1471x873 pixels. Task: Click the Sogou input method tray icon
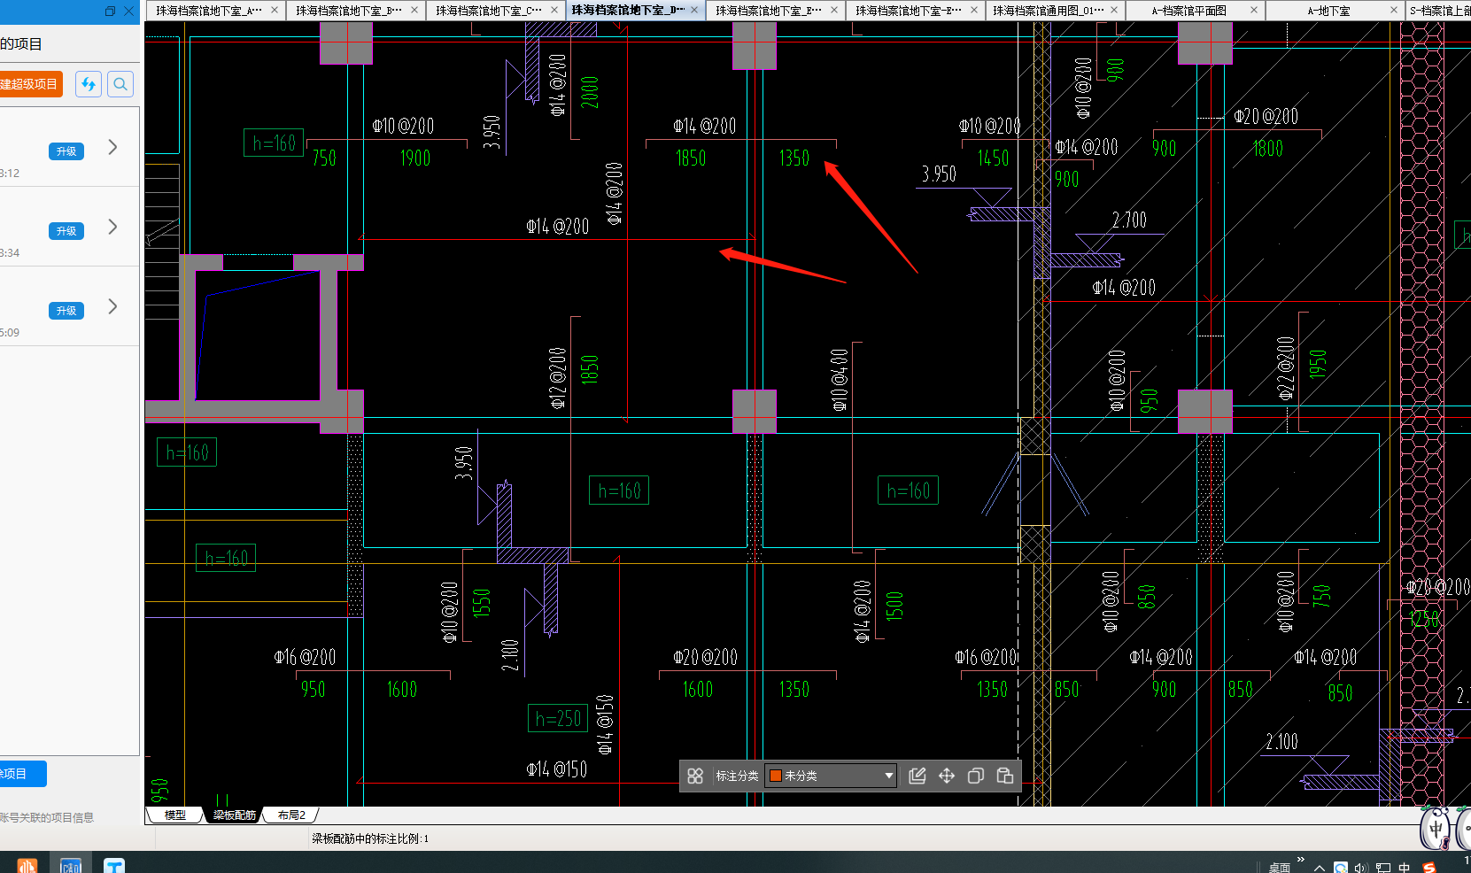pyautogui.click(x=1428, y=868)
